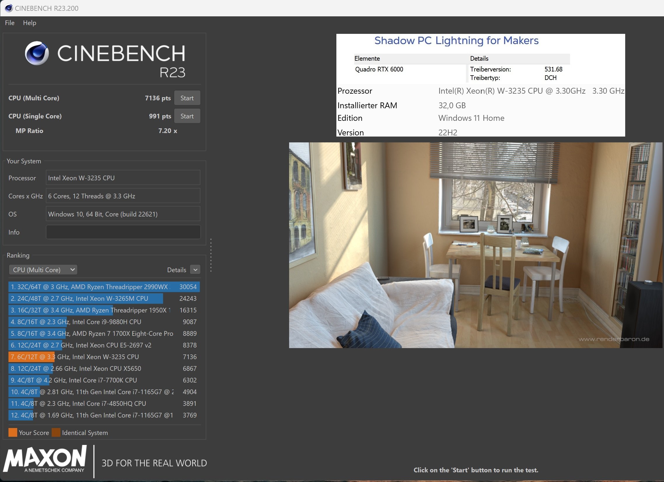Select the Xeon W-3265M ranking entry
Screen dimensions: 664x482
tap(104, 298)
